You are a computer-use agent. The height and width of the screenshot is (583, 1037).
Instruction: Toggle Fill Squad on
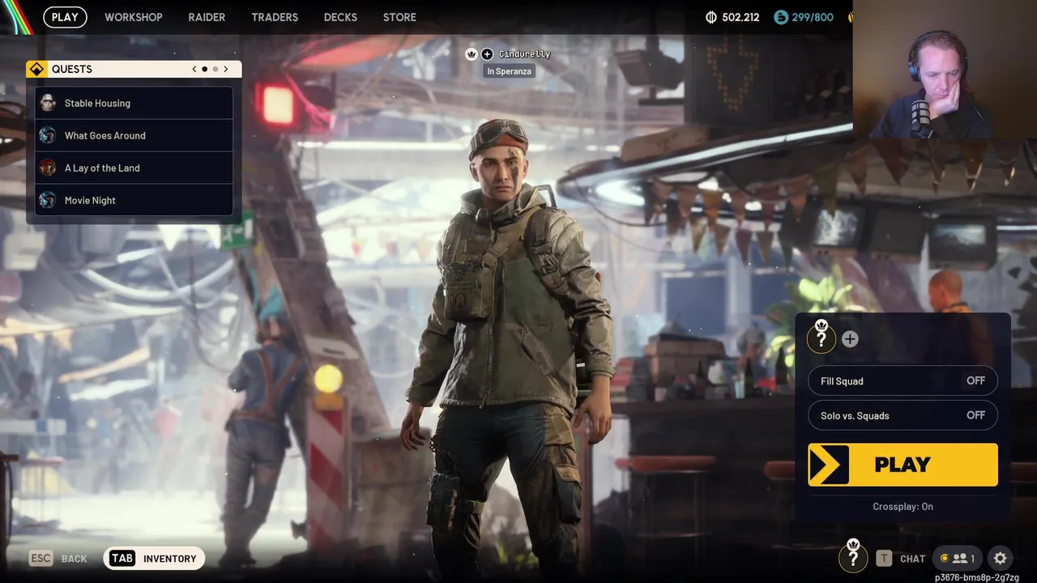click(x=903, y=381)
